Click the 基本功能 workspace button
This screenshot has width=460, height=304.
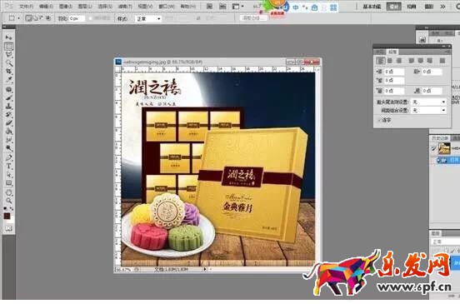click(x=372, y=7)
